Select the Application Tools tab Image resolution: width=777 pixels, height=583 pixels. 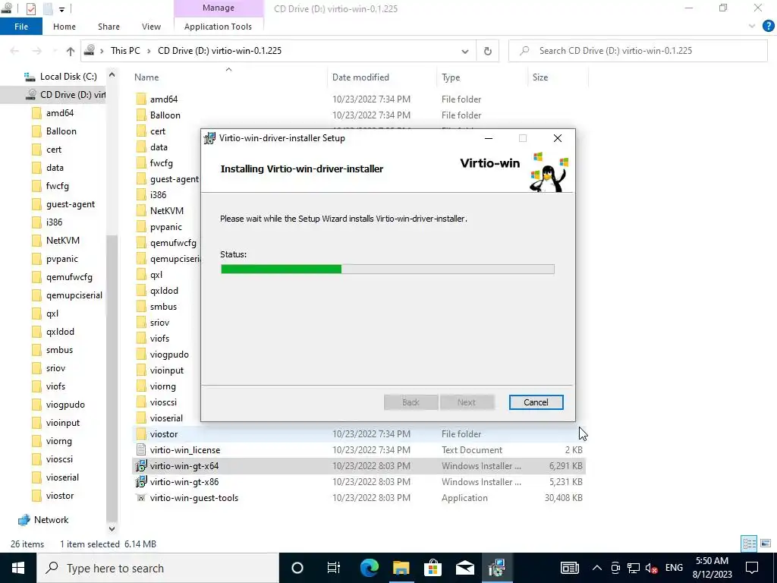click(218, 27)
